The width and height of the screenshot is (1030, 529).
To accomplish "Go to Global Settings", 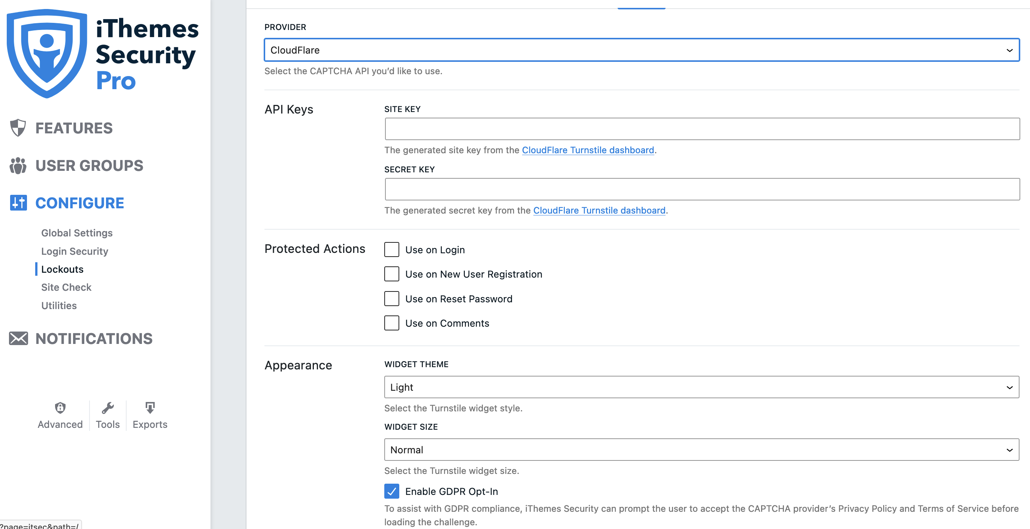I will 77,233.
